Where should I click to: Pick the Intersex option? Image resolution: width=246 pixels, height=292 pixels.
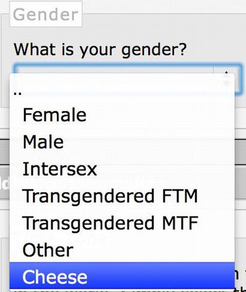[60, 169]
